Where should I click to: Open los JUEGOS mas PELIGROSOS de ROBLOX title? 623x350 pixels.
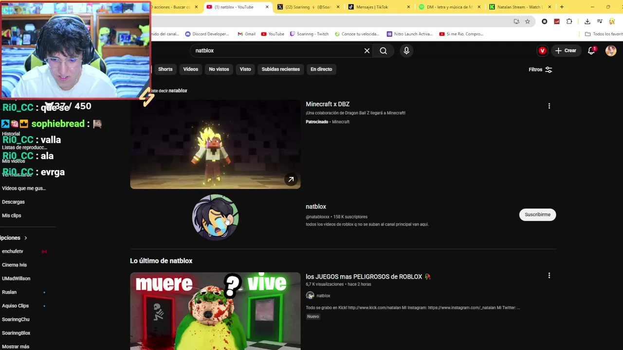368,277
